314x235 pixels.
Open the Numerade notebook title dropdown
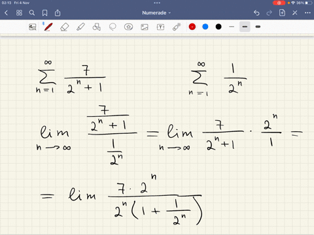point(156,13)
